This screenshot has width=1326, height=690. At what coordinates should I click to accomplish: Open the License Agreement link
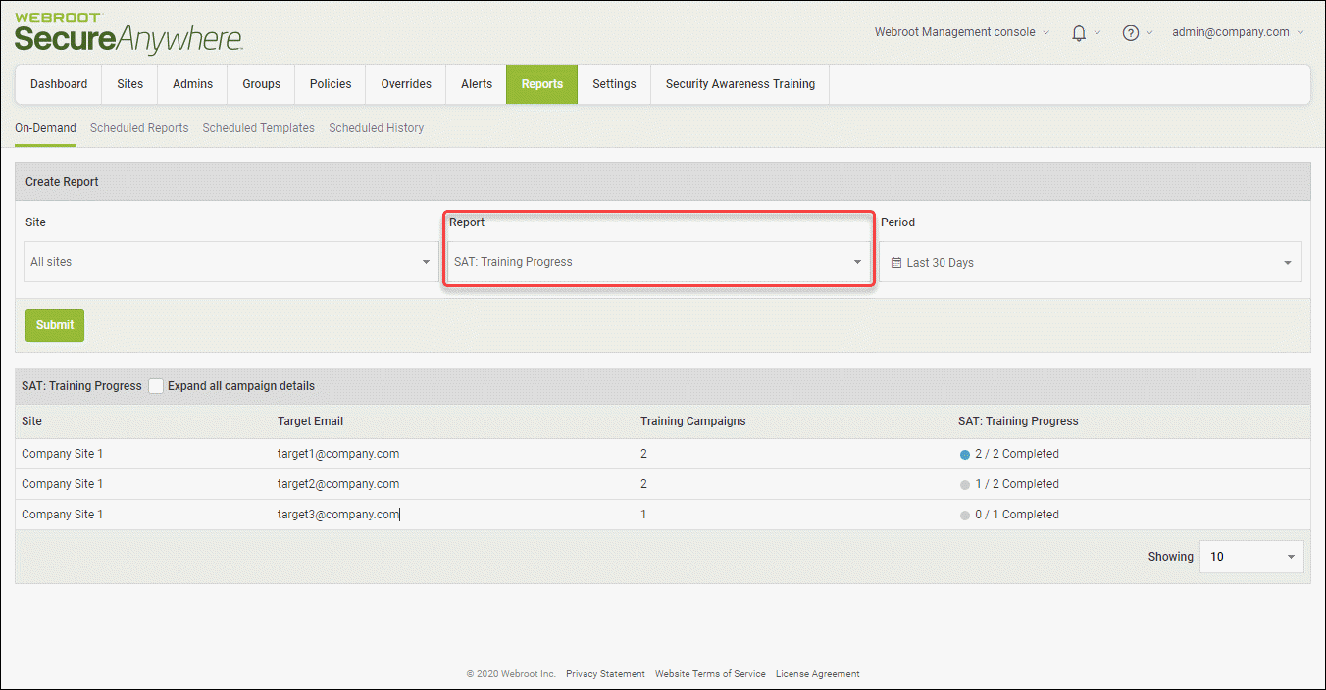click(x=817, y=674)
